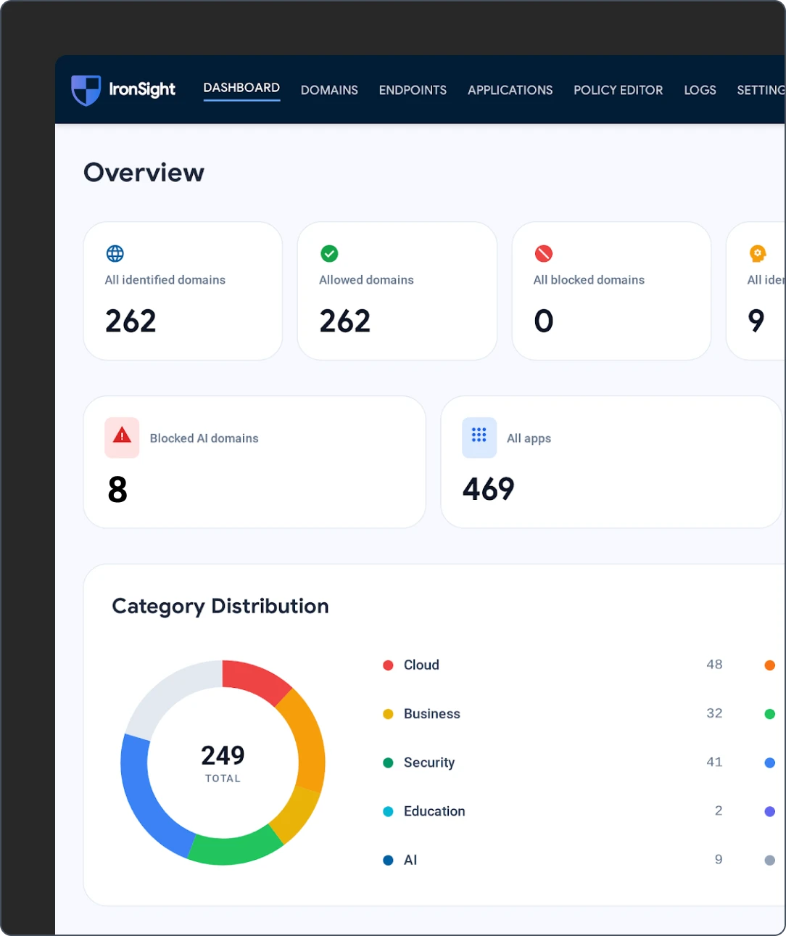
Task: Select the Education legend entry
Action: [x=434, y=811]
